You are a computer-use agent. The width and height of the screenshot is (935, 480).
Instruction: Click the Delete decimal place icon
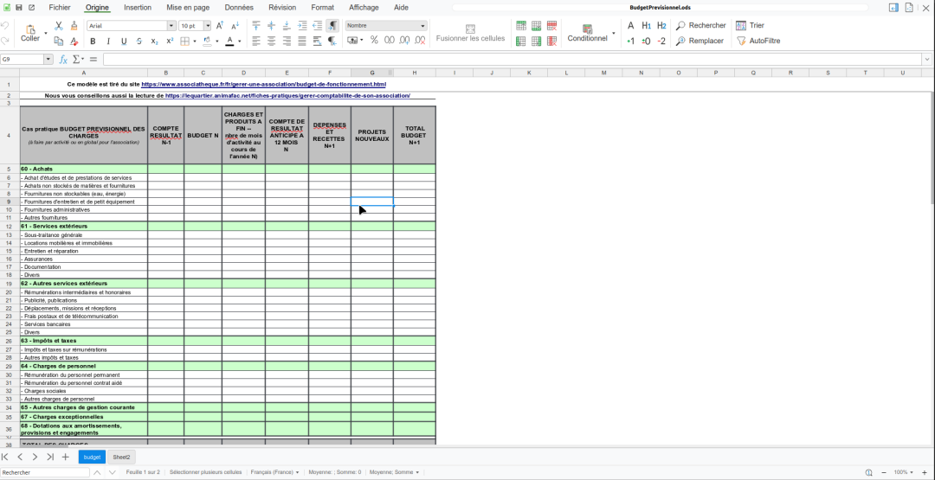420,40
